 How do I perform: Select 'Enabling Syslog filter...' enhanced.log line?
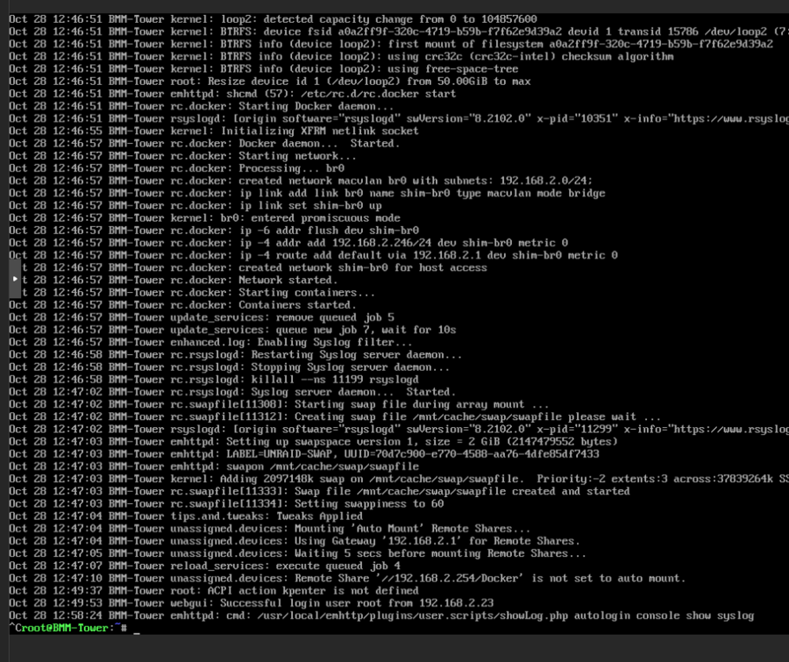pyautogui.click(x=210, y=342)
